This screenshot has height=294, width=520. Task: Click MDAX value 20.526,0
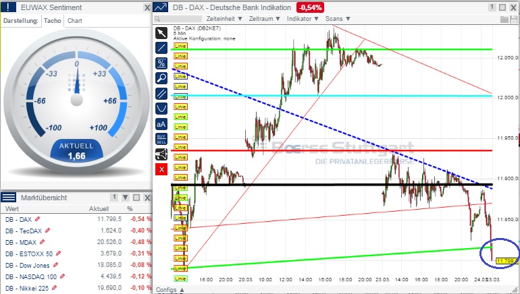click(109, 242)
